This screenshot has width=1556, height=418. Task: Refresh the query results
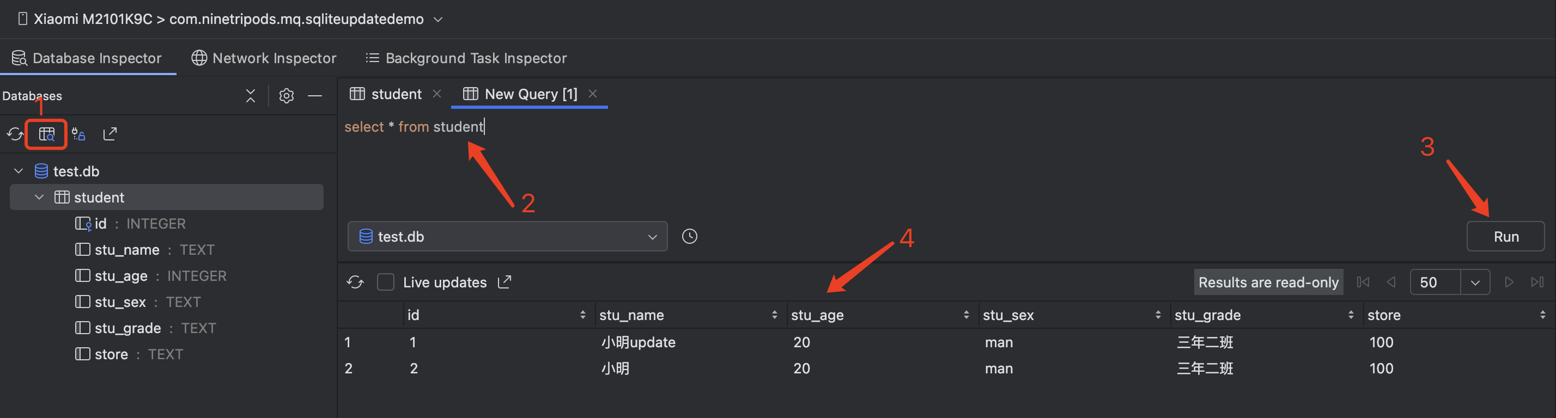355,282
